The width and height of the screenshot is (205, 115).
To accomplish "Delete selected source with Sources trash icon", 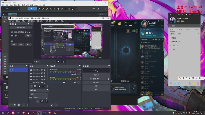I will click(x=35, y=86).
